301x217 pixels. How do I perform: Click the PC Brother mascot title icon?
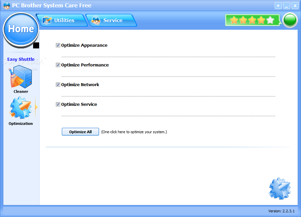click(x=7, y=5)
